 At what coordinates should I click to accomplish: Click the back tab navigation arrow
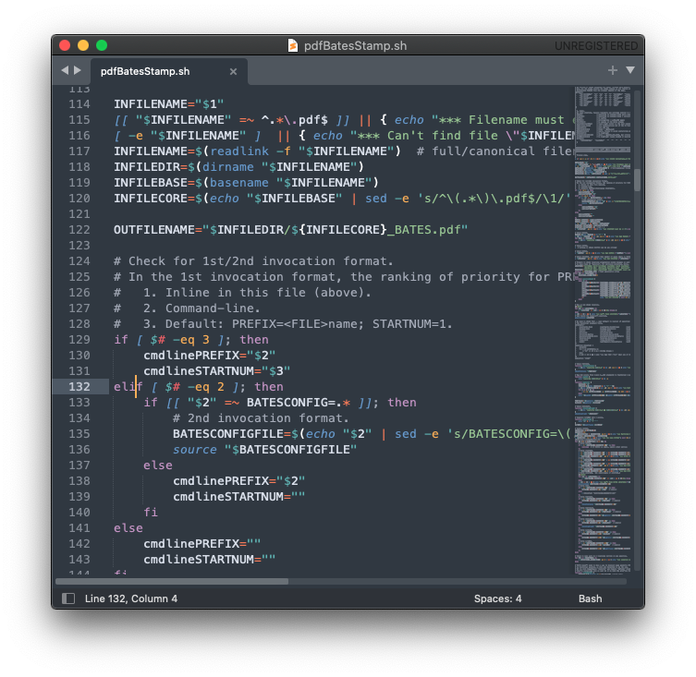click(x=65, y=70)
